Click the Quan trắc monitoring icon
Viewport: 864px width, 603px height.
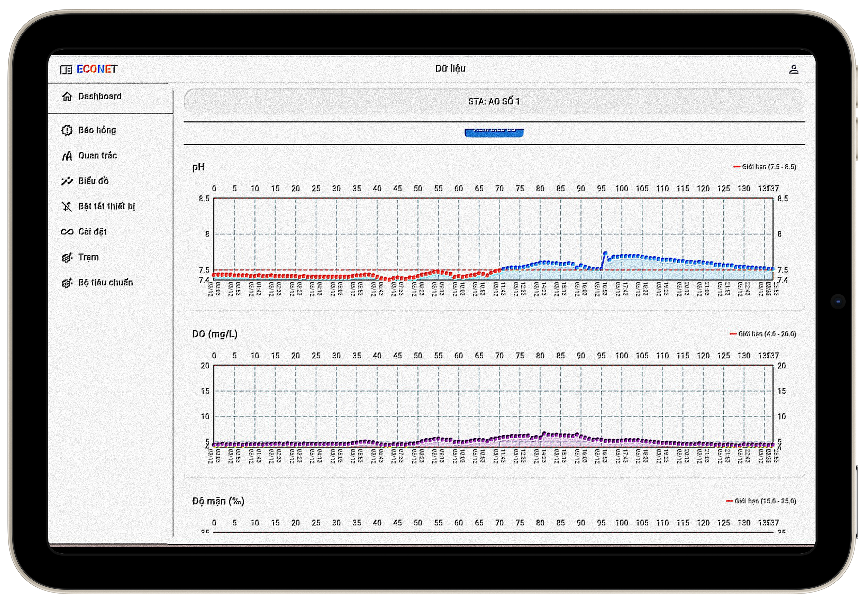(67, 156)
